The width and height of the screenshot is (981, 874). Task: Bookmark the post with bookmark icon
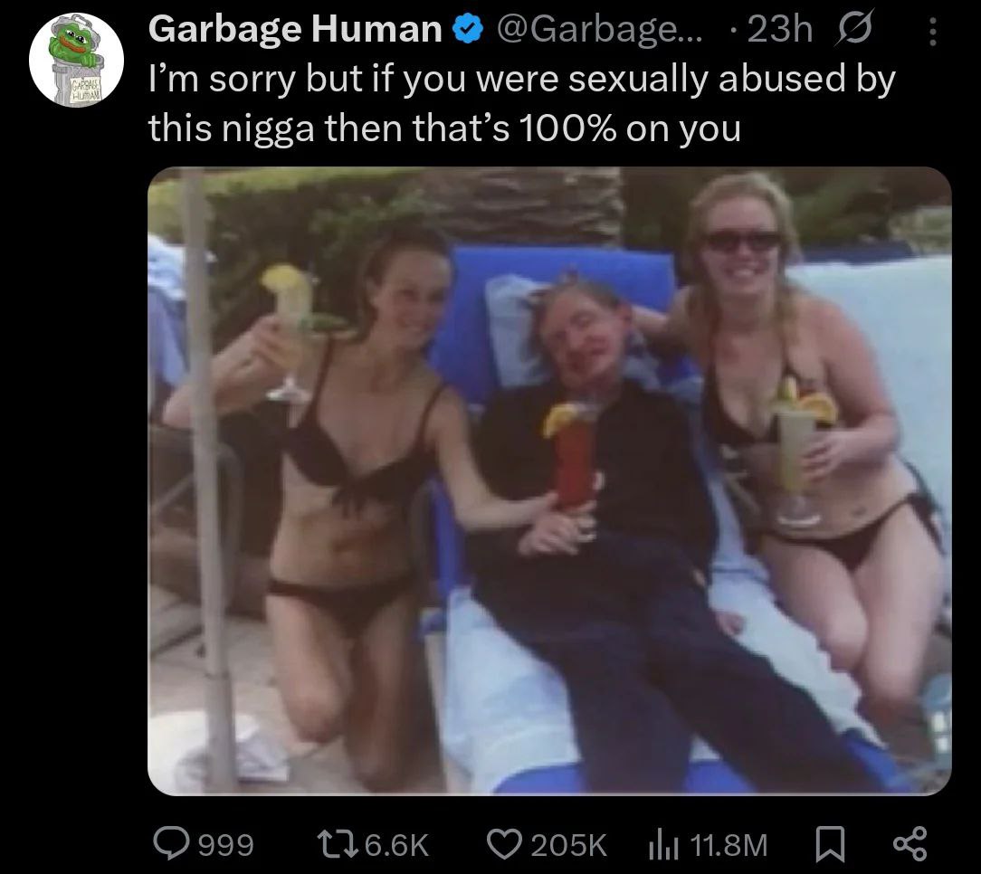pos(830,845)
